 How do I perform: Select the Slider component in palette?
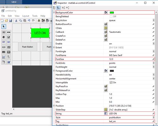point(9,32)
